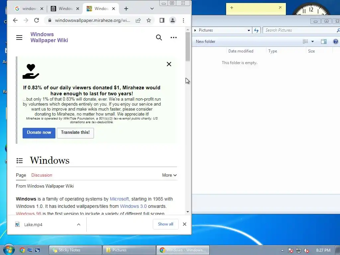Screen dimensions: 340x255
Task: Follow the Windows 3.0 link
Action: (133, 207)
